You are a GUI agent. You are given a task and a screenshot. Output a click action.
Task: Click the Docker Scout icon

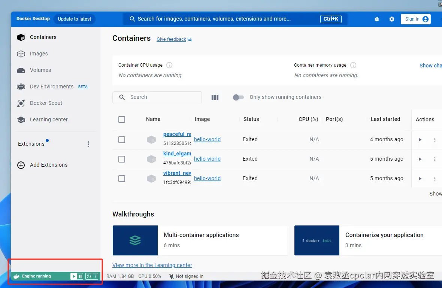(x=21, y=103)
